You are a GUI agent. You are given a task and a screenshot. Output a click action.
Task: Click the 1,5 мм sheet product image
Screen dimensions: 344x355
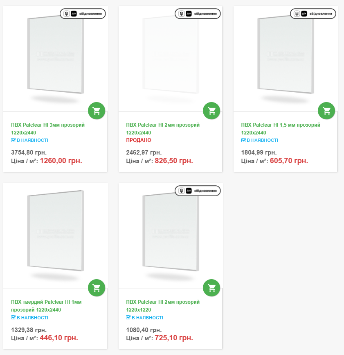285,57
